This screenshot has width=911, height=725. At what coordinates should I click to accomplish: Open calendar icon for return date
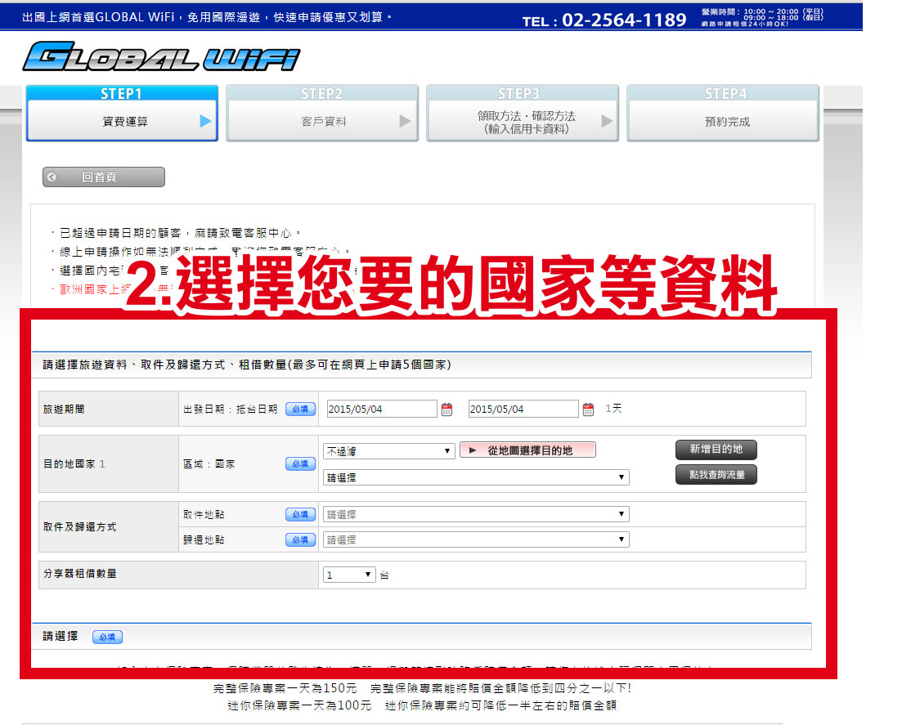[x=588, y=409]
